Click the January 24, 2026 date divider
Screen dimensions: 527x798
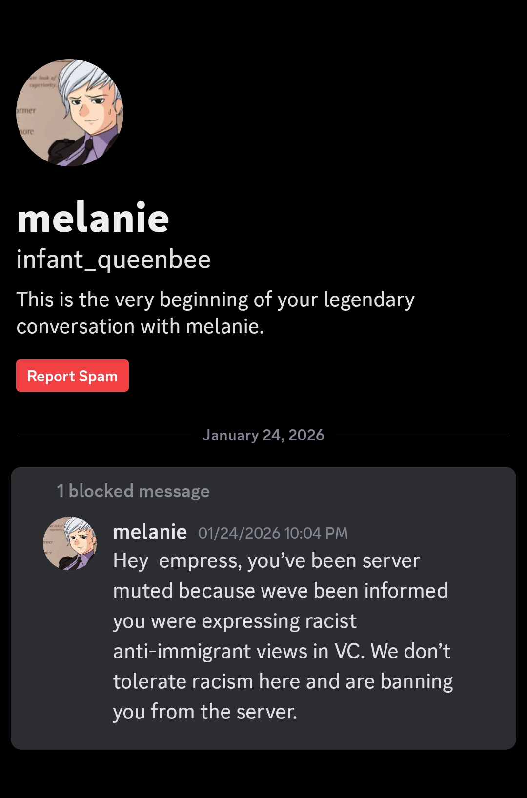[263, 435]
